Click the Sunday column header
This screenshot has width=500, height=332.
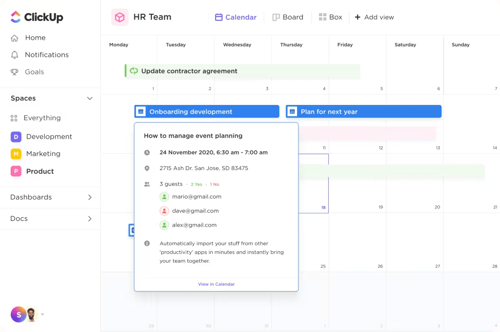tap(460, 45)
